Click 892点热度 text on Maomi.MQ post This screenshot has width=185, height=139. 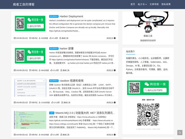(45, 135)
